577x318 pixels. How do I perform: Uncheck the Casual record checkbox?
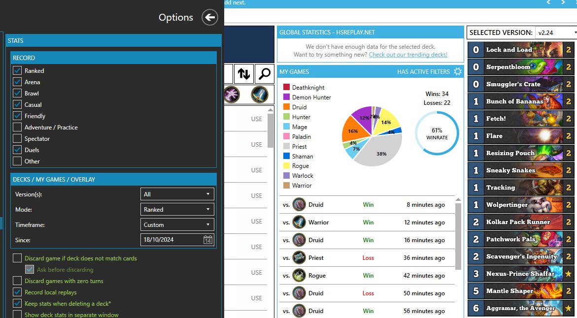pos(17,105)
